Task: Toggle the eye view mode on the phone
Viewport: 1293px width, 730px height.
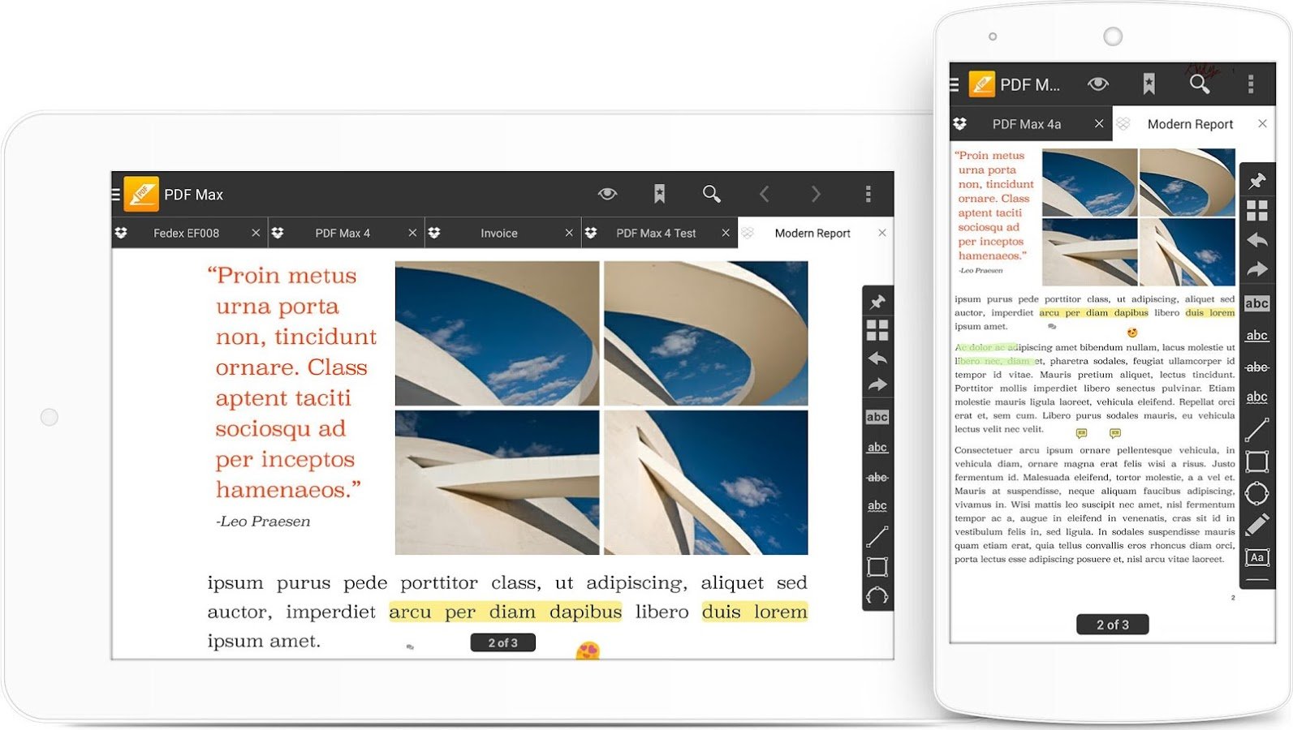Action: [x=1097, y=84]
